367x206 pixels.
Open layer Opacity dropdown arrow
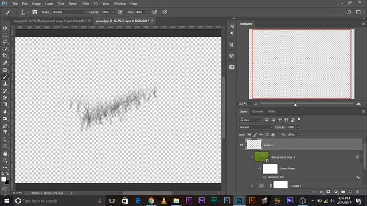coord(298,127)
